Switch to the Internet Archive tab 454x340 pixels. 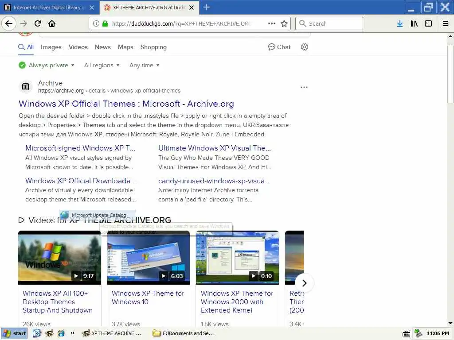[x=49, y=8]
